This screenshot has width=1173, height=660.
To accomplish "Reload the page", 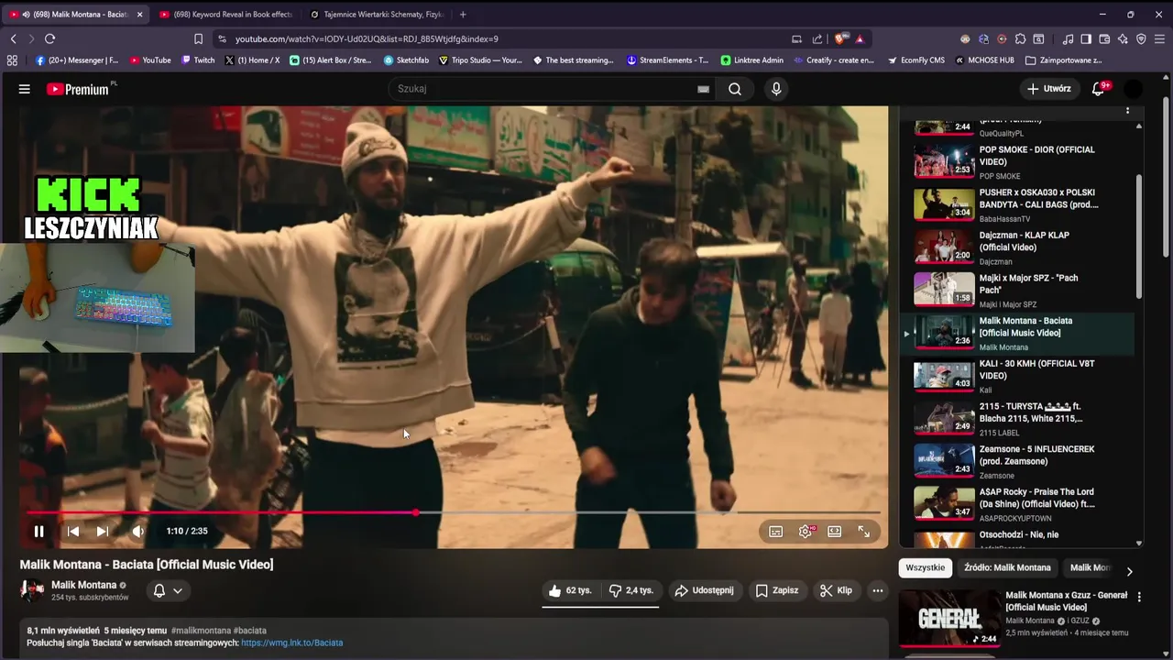I will (x=49, y=38).
